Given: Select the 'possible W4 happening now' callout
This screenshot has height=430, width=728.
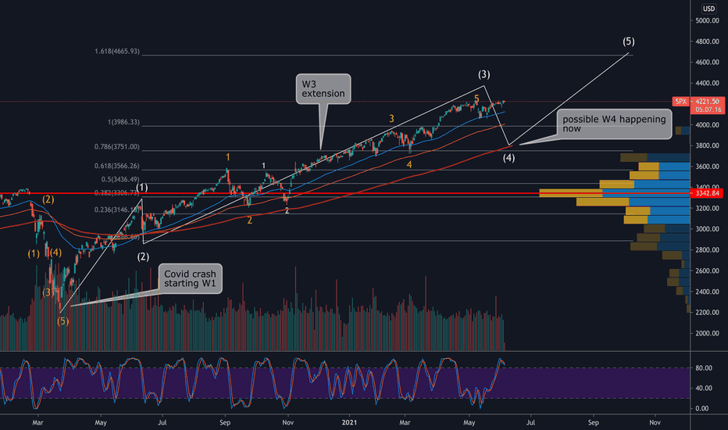Looking at the screenshot, I should [x=614, y=124].
